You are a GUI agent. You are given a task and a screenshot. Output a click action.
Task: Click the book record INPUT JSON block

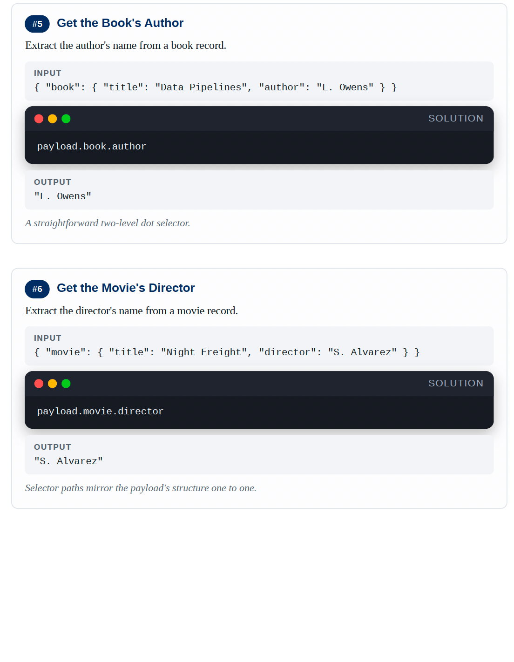pos(259,81)
